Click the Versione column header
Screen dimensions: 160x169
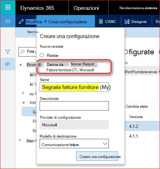coord(136,117)
